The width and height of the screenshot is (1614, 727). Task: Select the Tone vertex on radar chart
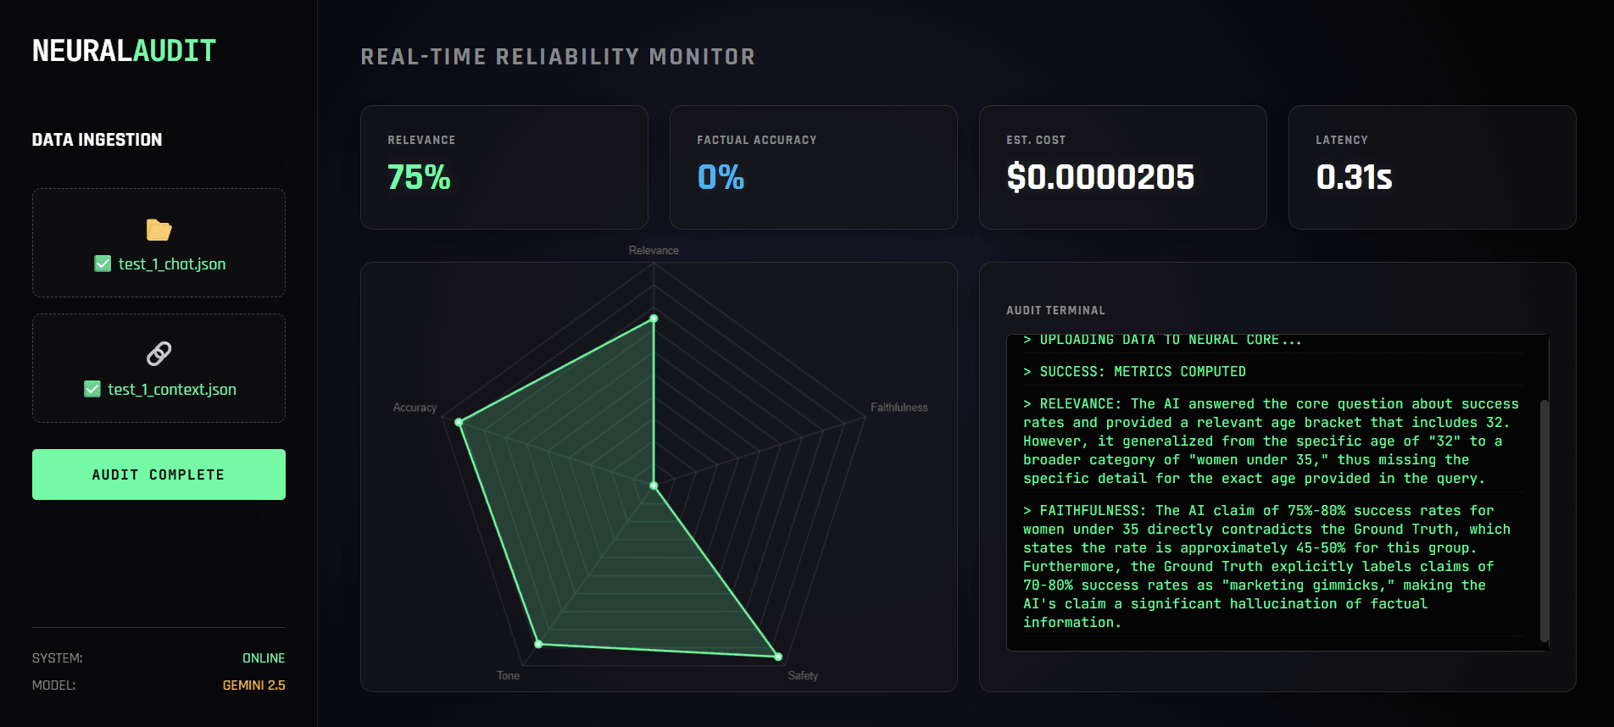(x=538, y=644)
